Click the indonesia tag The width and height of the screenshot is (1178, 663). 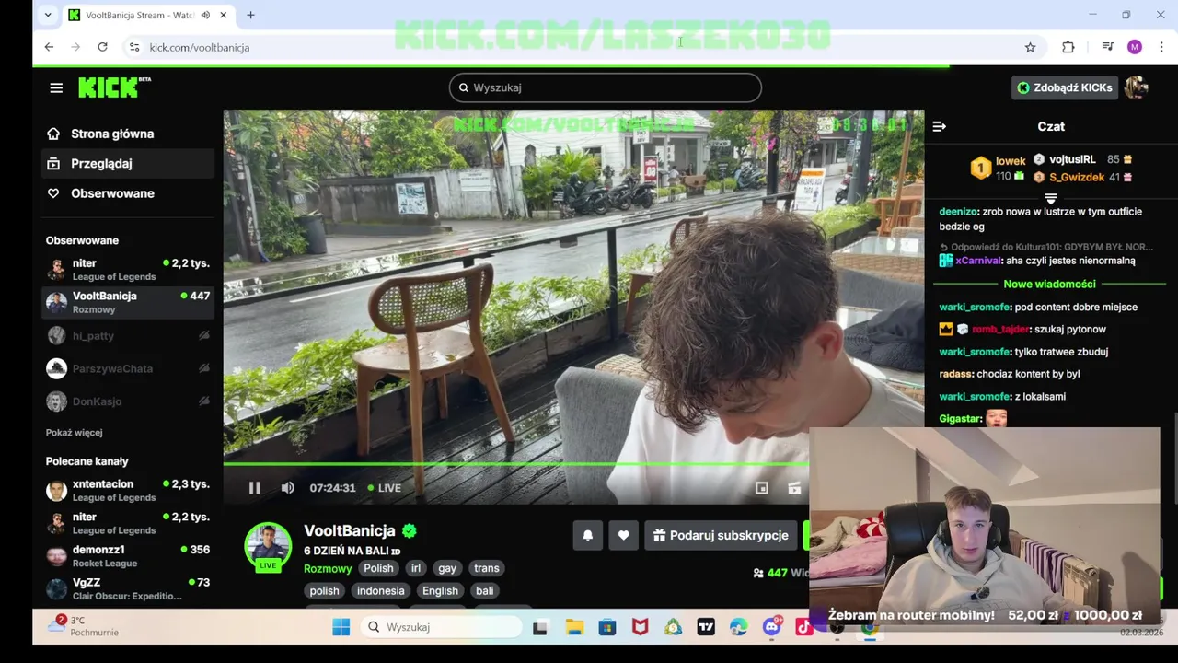click(x=381, y=591)
